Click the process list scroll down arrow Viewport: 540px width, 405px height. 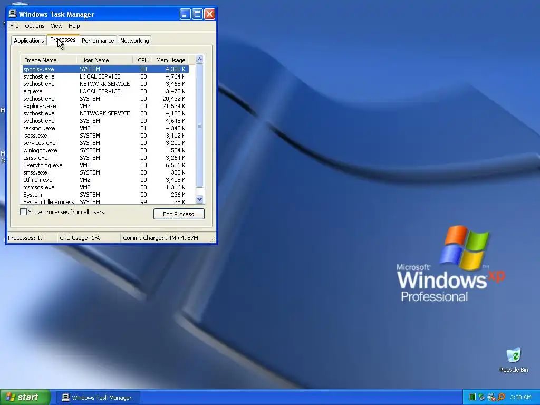[200, 199]
